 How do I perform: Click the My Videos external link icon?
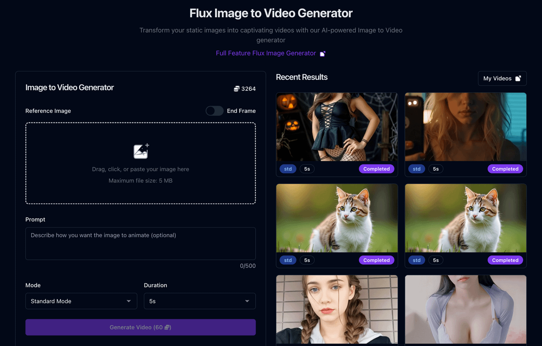point(518,79)
